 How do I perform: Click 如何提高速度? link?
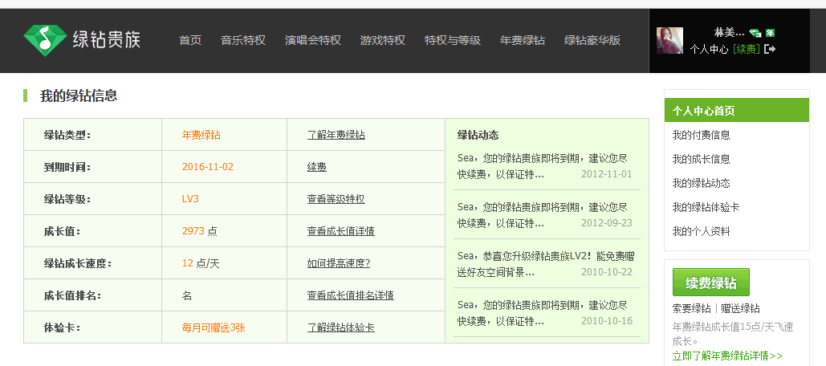coord(339,263)
